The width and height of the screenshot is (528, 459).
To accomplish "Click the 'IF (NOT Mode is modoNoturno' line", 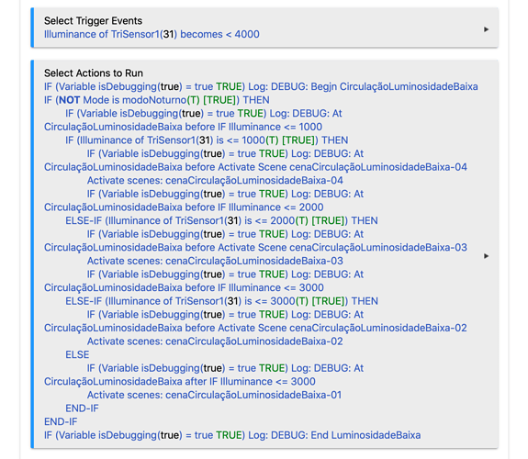I will (x=157, y=100).
